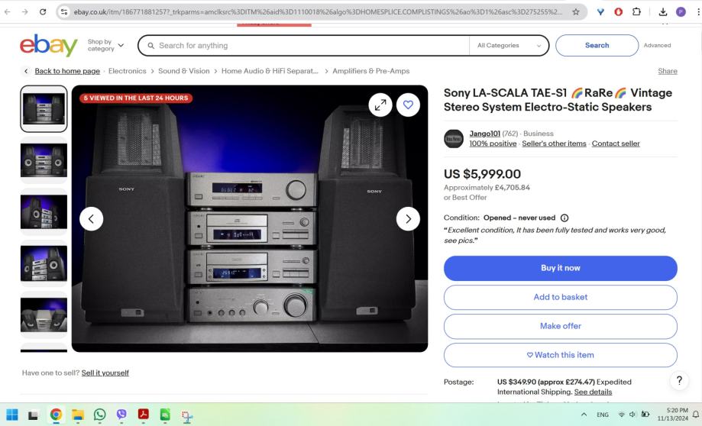The height and width of the screenshot is (426, 702).
Task: Open Adobe Acrobat from taskbar
Action: pyautogui.click(x=144, y=415)
